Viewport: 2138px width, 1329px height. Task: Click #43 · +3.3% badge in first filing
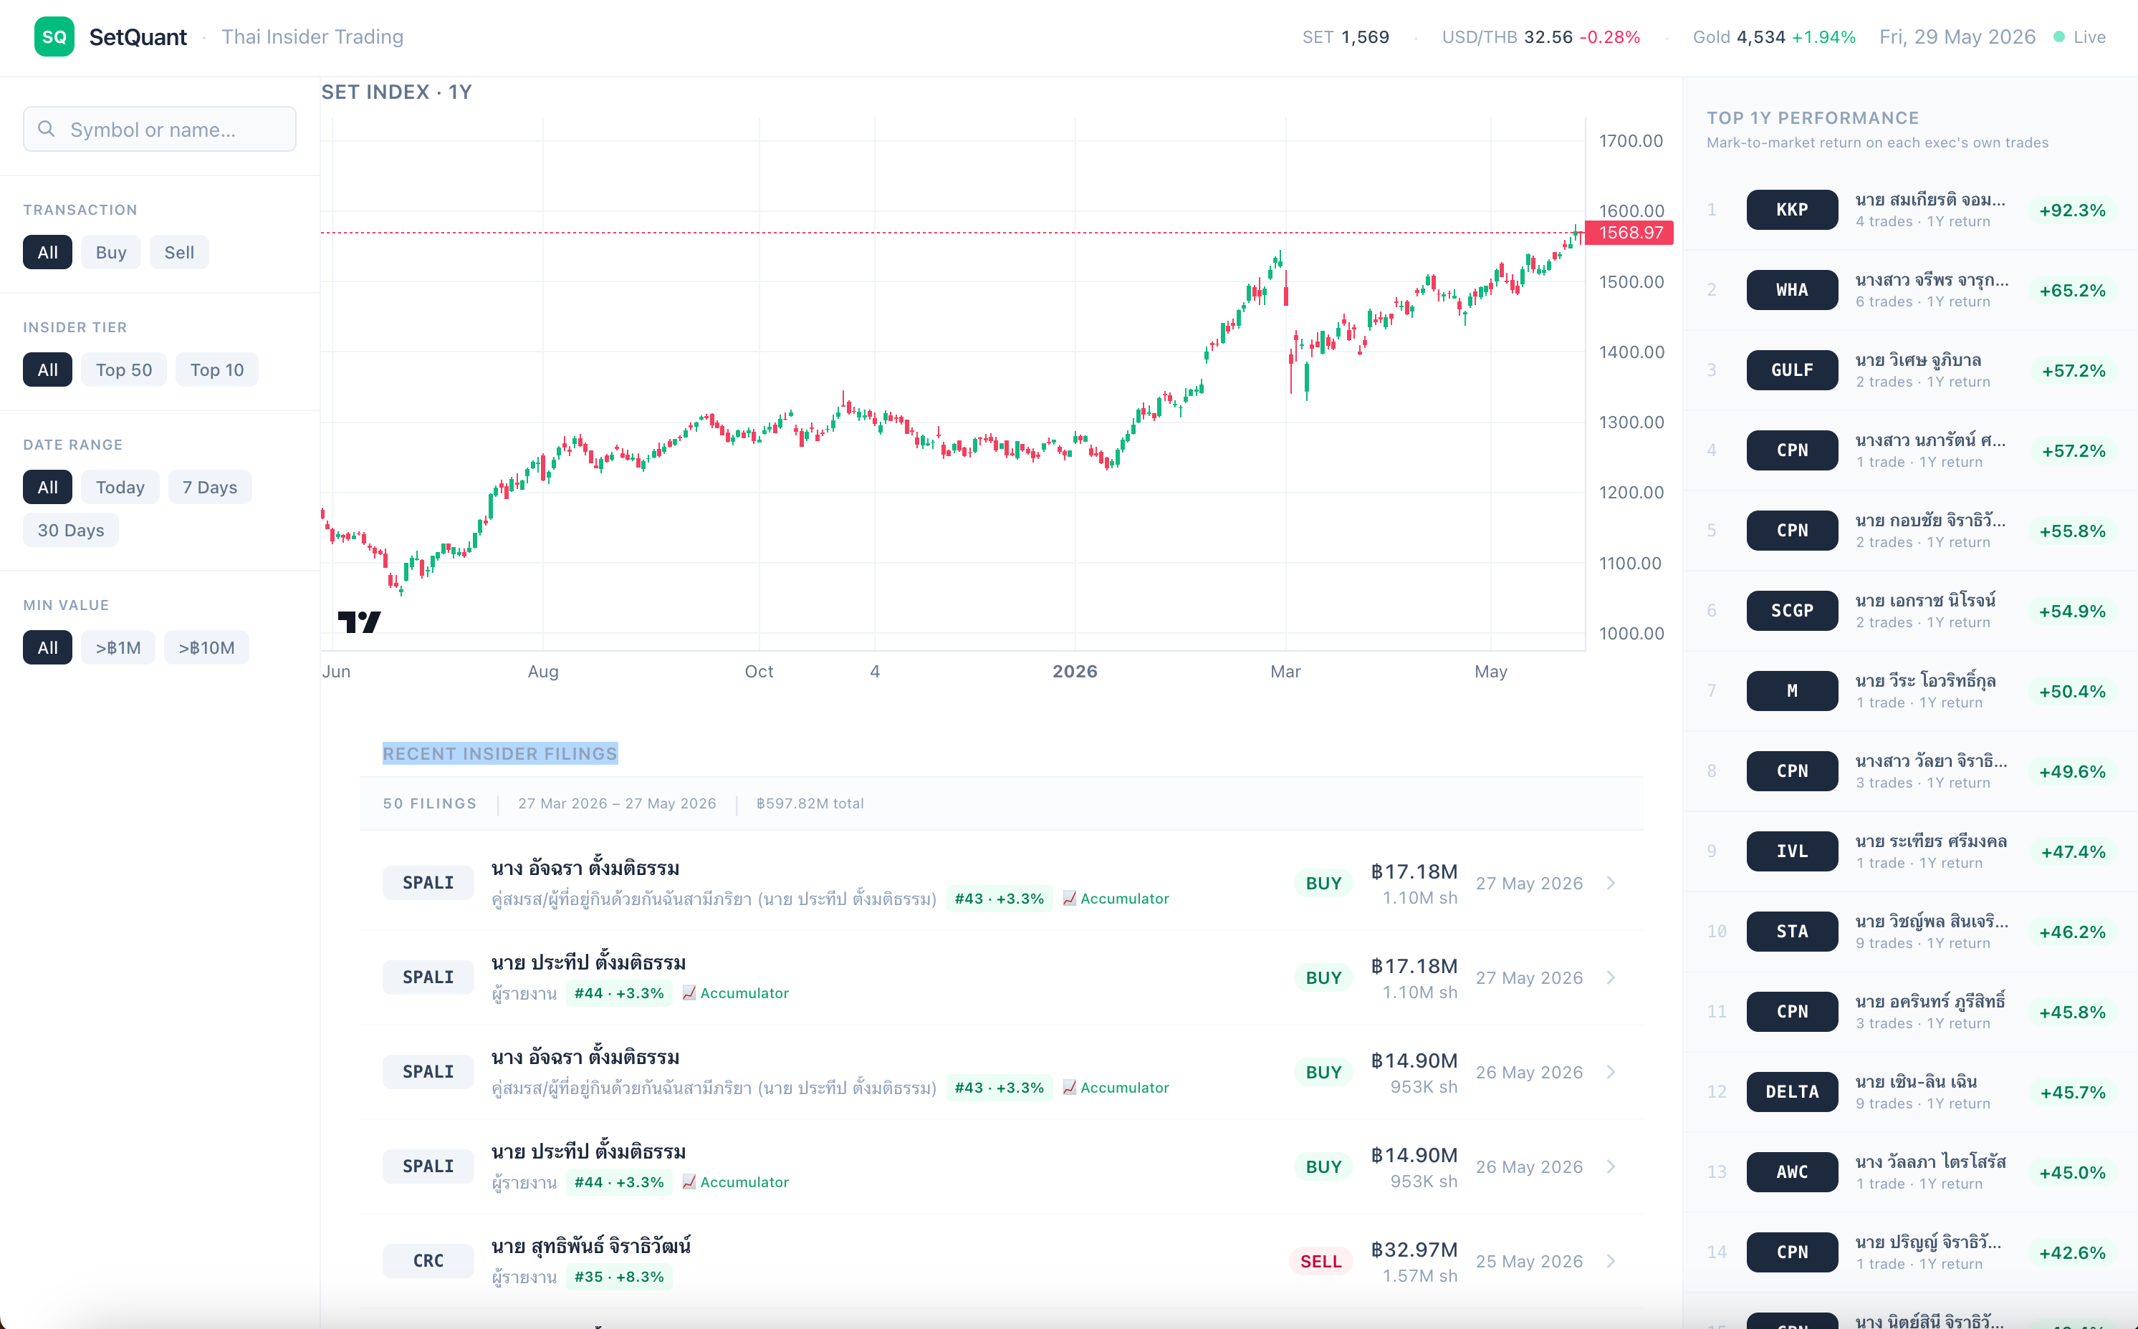(x=999, y=899)
